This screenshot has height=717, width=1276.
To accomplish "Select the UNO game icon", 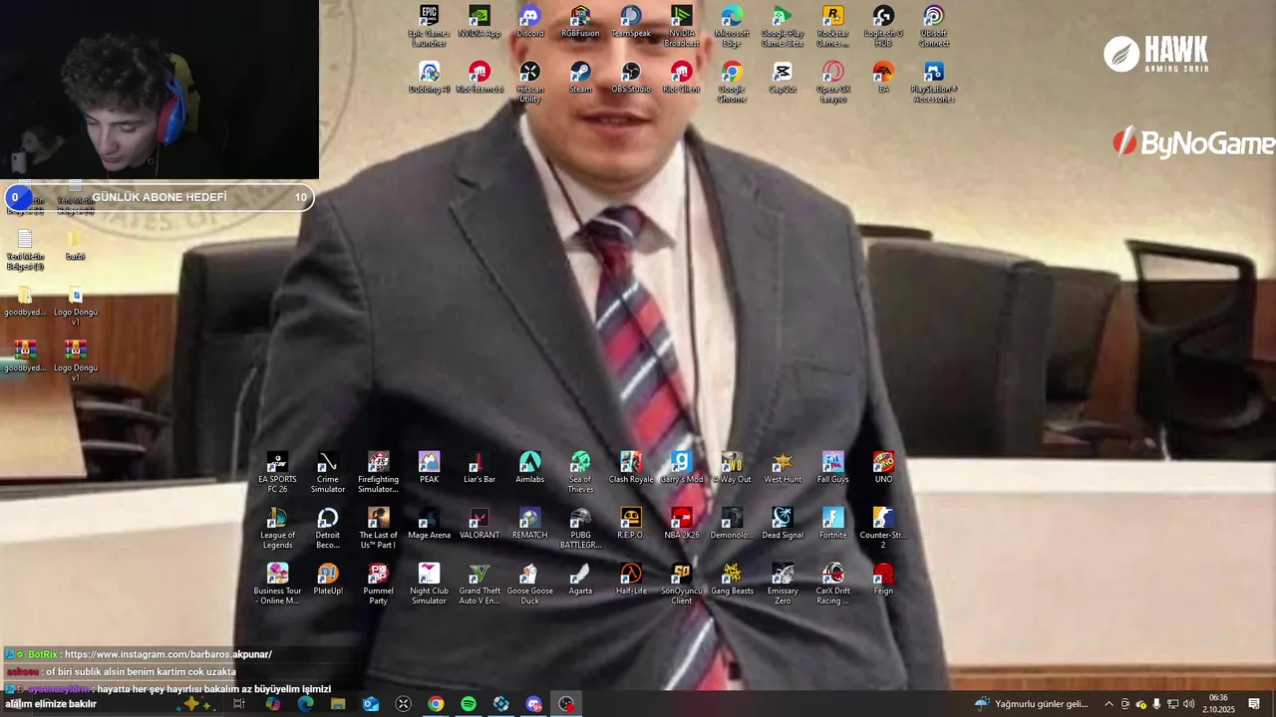I will (883, 468).
